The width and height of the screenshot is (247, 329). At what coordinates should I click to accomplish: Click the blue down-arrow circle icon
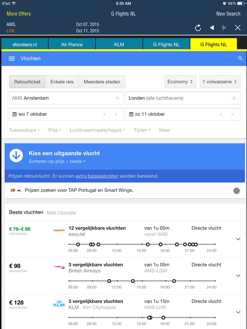pyautogui.click(x=16, y=155)
